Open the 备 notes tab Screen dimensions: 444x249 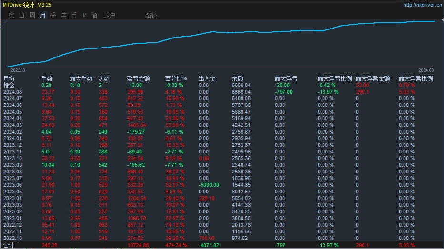pos(95,15)
